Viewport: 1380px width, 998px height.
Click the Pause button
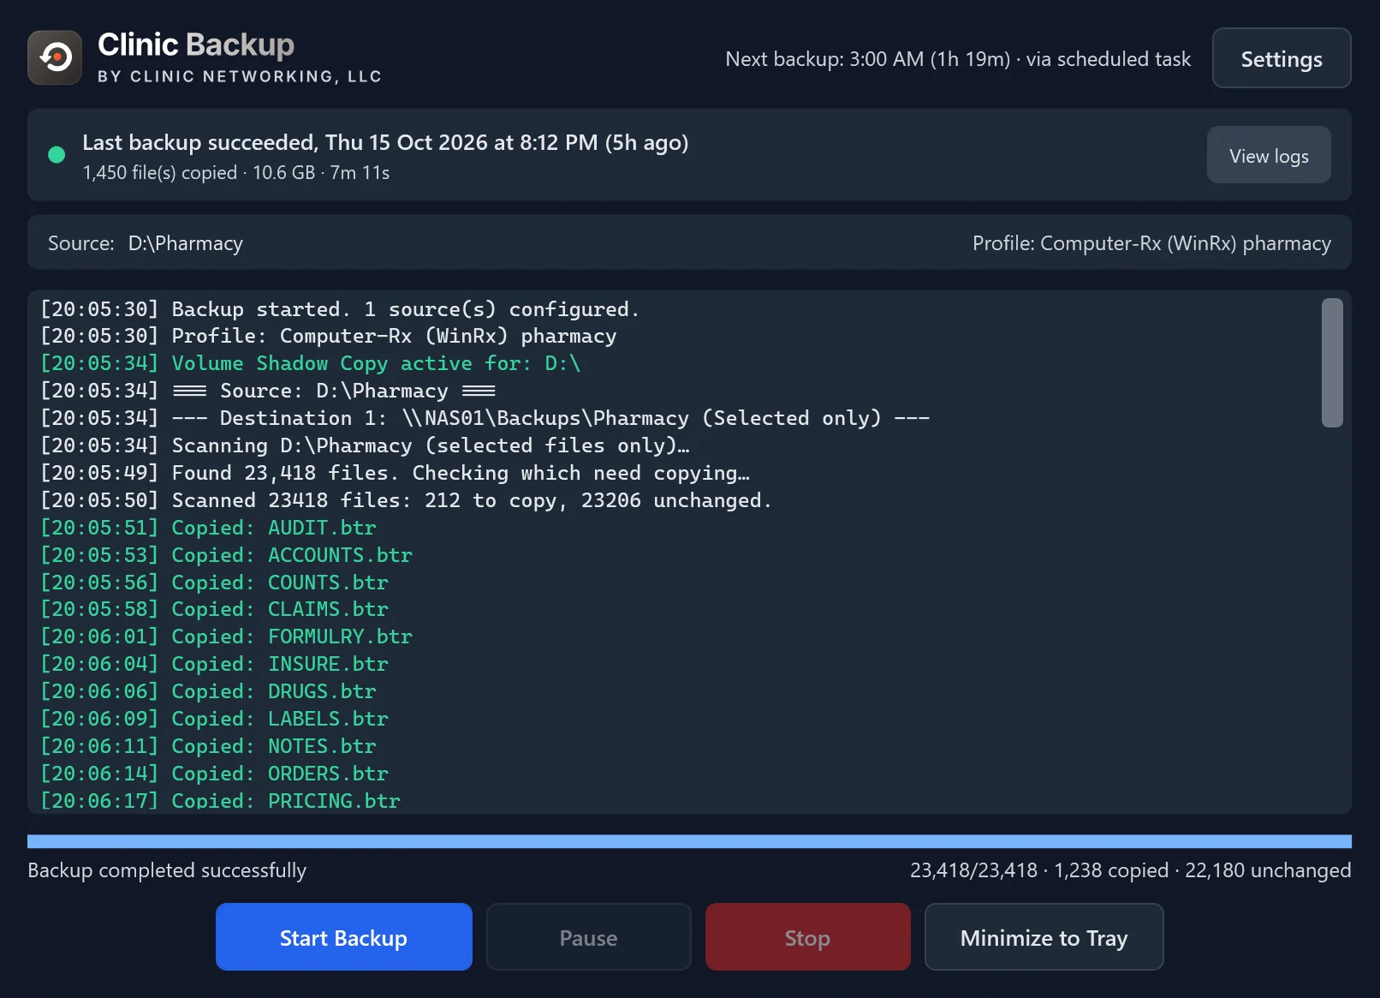pos(589,937)
